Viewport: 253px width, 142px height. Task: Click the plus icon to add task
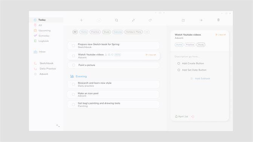tap(81, 20)
